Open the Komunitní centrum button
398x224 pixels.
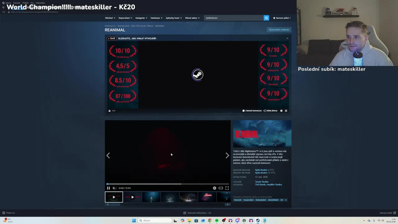click(x=279, y=30)
